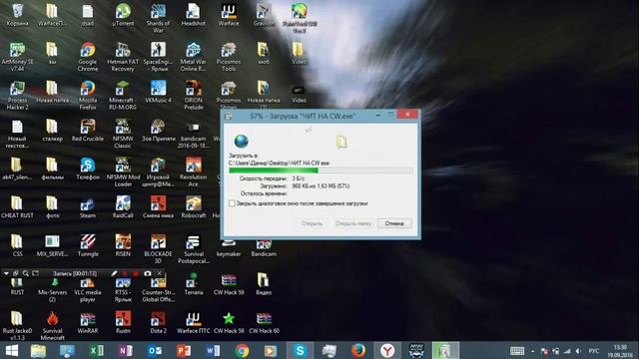Select the Metal War Online shortcut

(x=193, y=57)
